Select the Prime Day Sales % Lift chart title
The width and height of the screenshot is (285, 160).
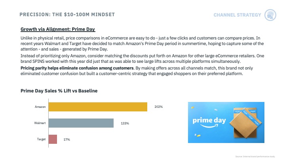pyautogui.click(x=59, y=91)
